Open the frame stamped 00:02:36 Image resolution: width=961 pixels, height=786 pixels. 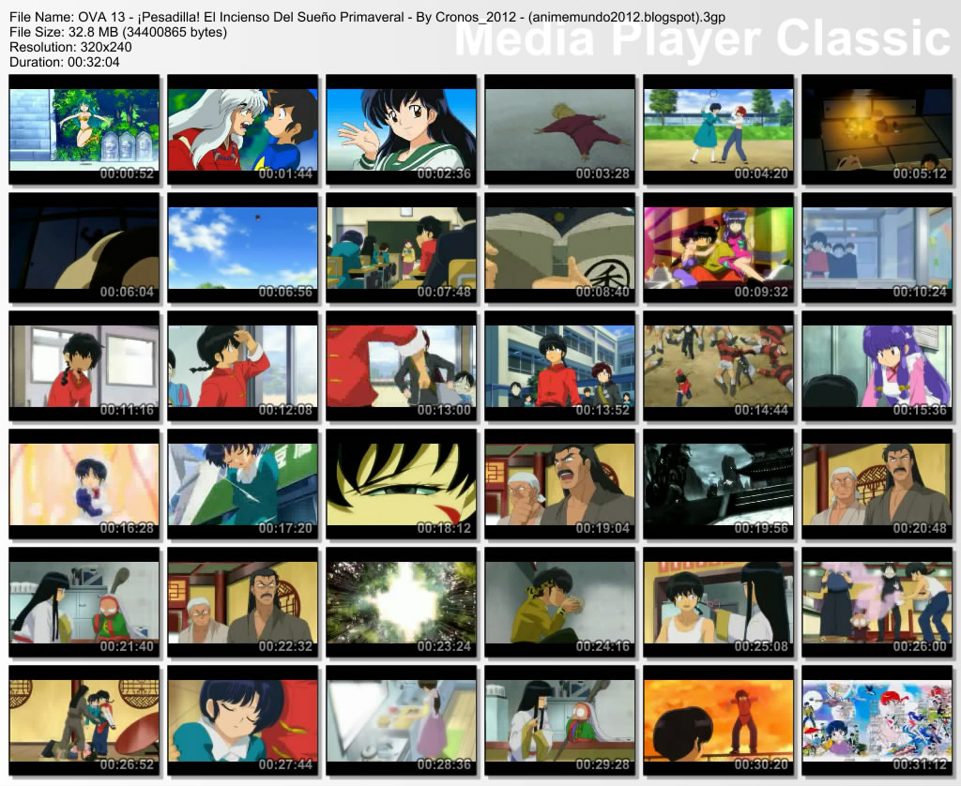(402, 129)
